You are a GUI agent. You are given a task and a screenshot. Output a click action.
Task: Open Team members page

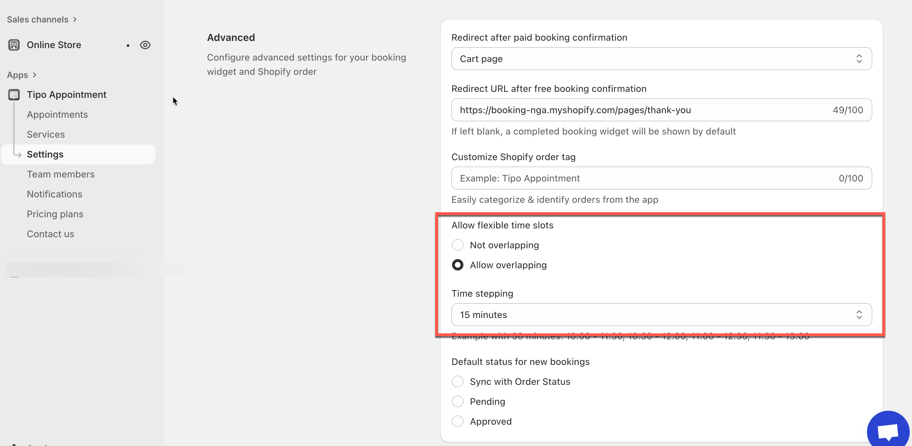tap(61, 174)
